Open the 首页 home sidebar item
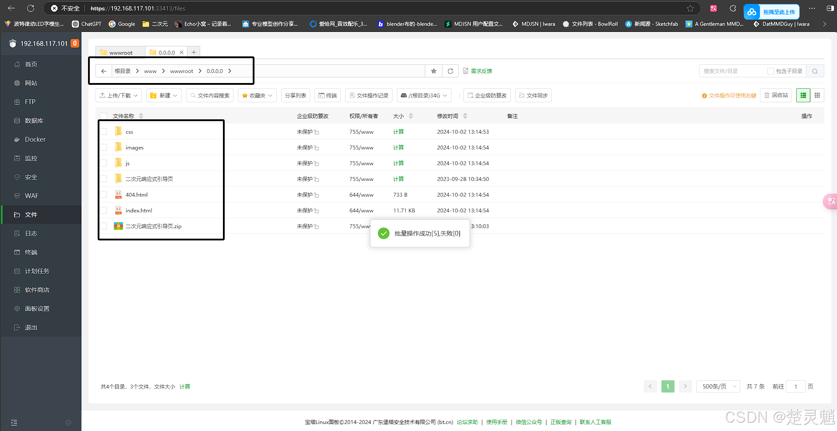The image size is (837, 431). click(x=41, y=64)
